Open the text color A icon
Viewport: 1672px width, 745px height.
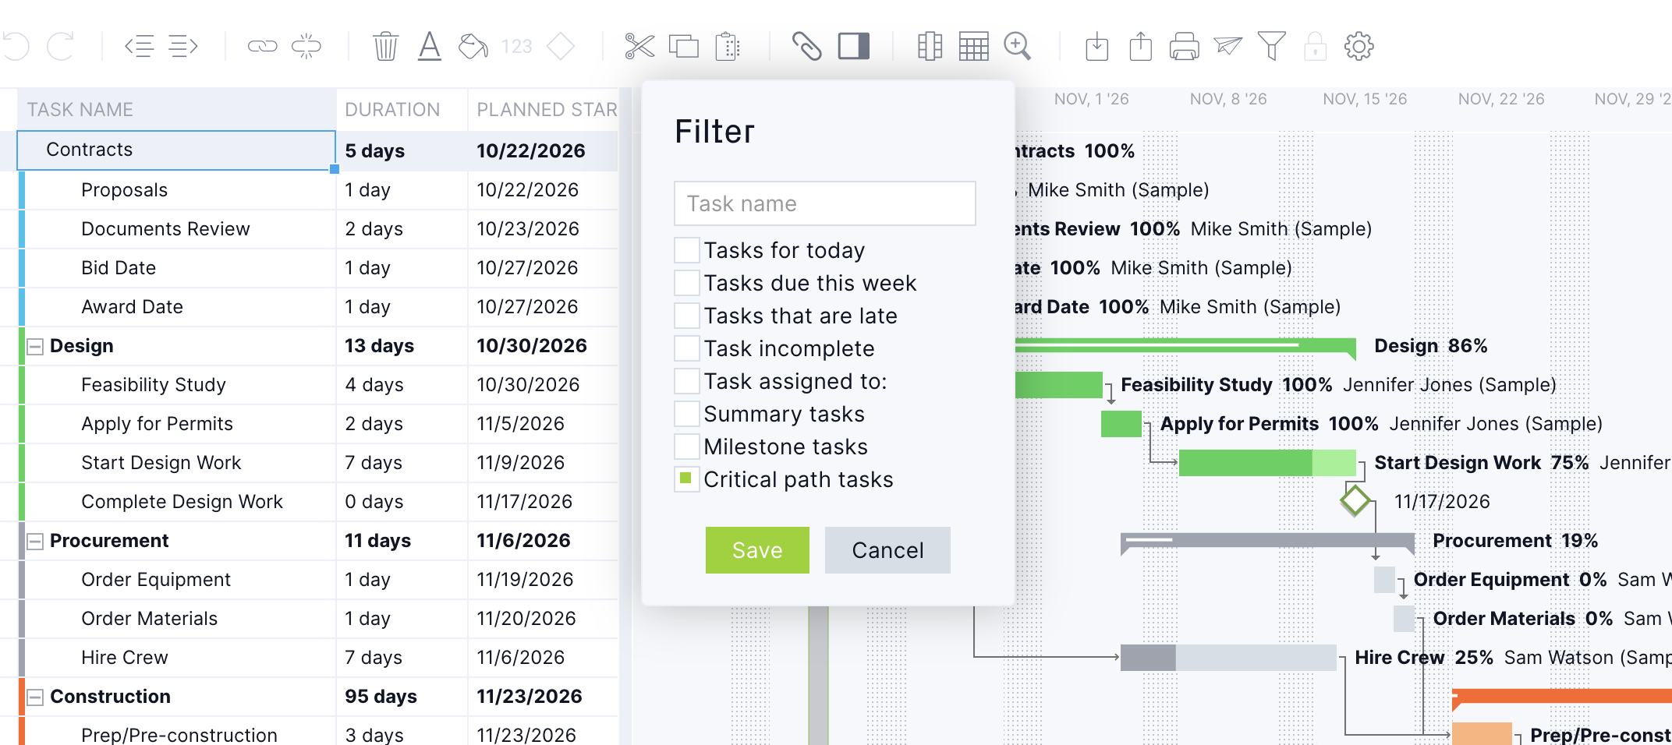point(430,46)
